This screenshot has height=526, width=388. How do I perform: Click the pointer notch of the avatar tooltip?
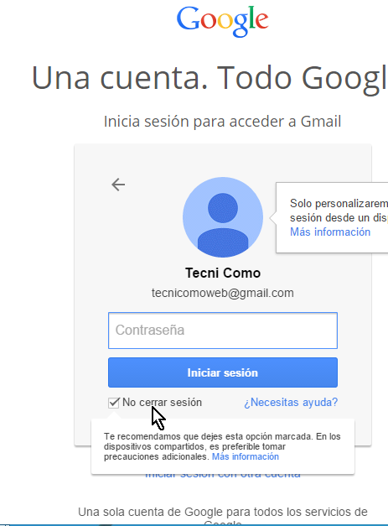(x=272, y=217)
